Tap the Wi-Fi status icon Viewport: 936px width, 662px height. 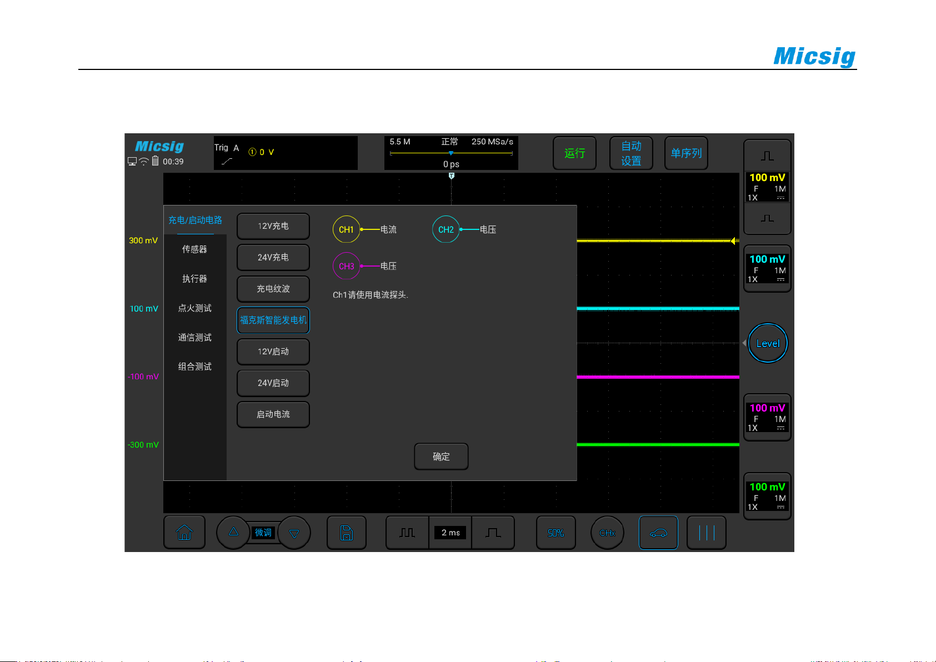[x=144, y=162]
